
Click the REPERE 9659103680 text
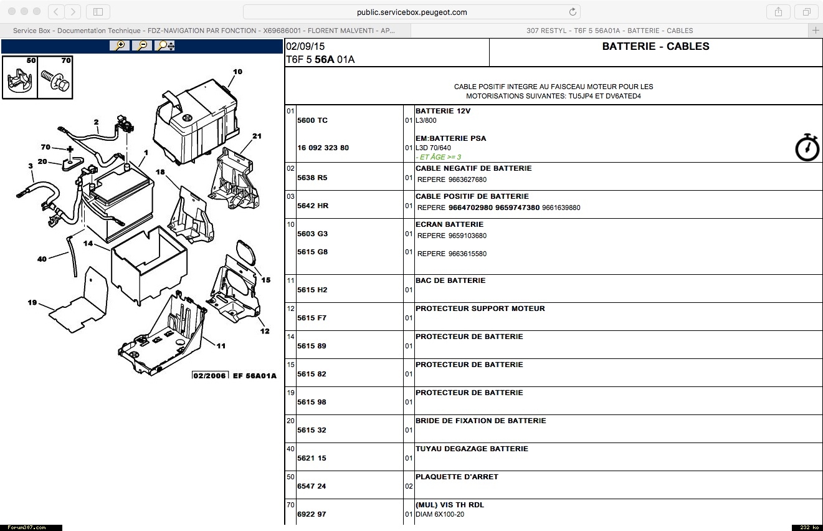pyautogui.click(x=452, y=236)
